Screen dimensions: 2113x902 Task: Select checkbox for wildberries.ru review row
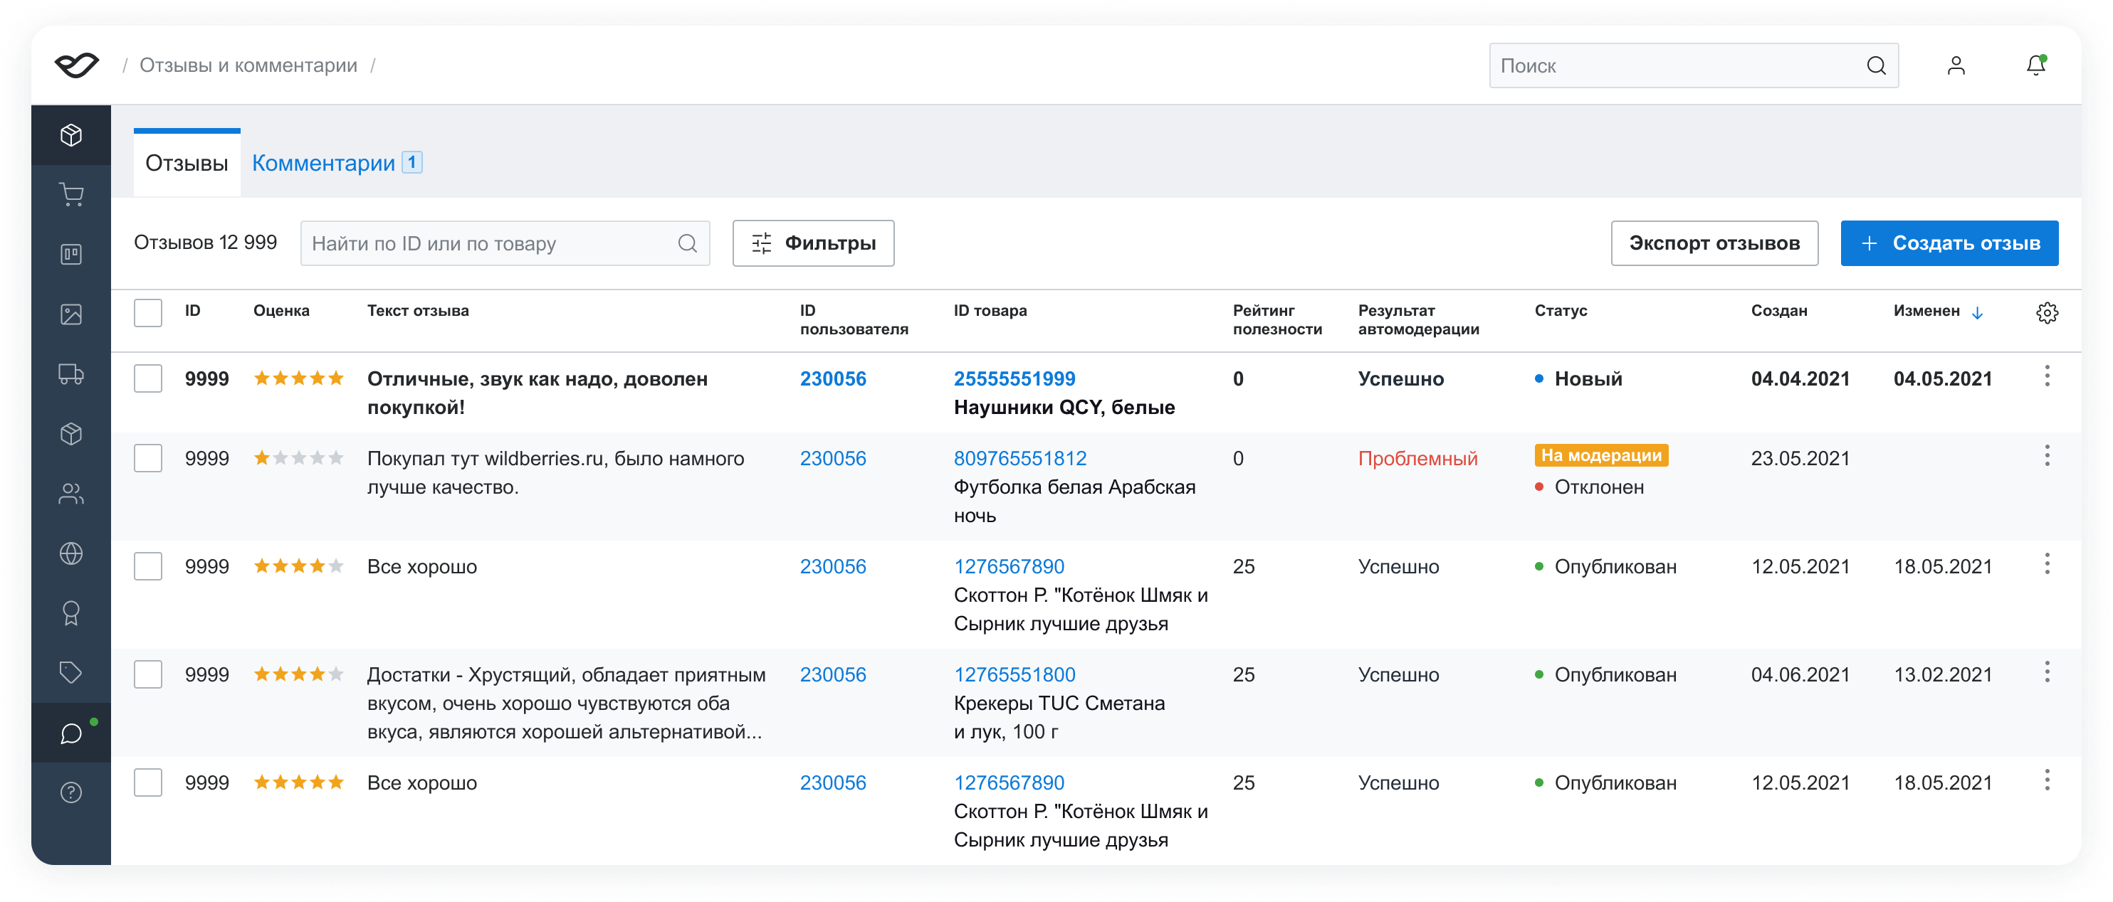click(x=147, y=458)
